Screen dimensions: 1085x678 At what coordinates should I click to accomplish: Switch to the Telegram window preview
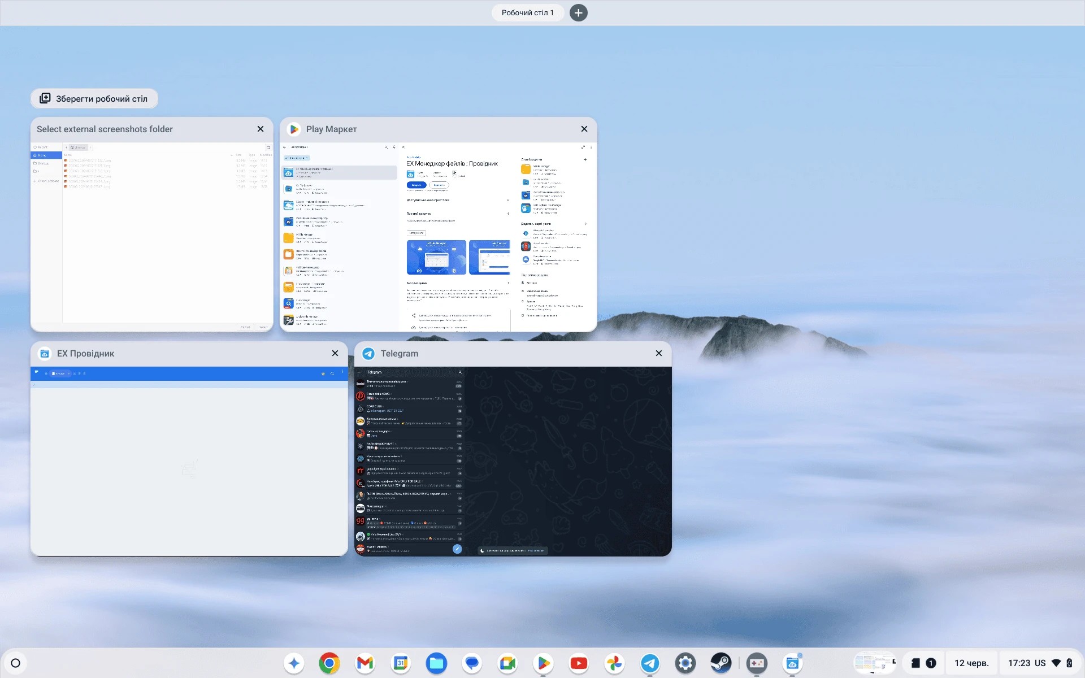(513, 460)
